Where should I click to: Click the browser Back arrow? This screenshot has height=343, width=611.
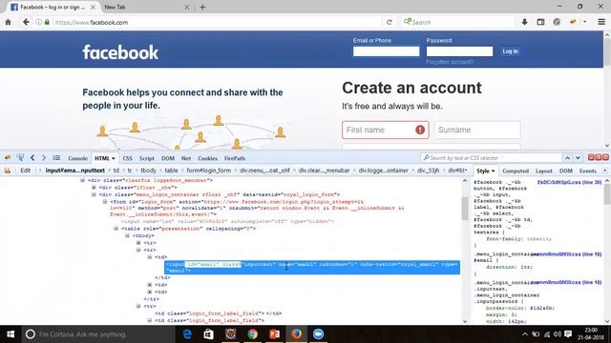coord(26,22)
